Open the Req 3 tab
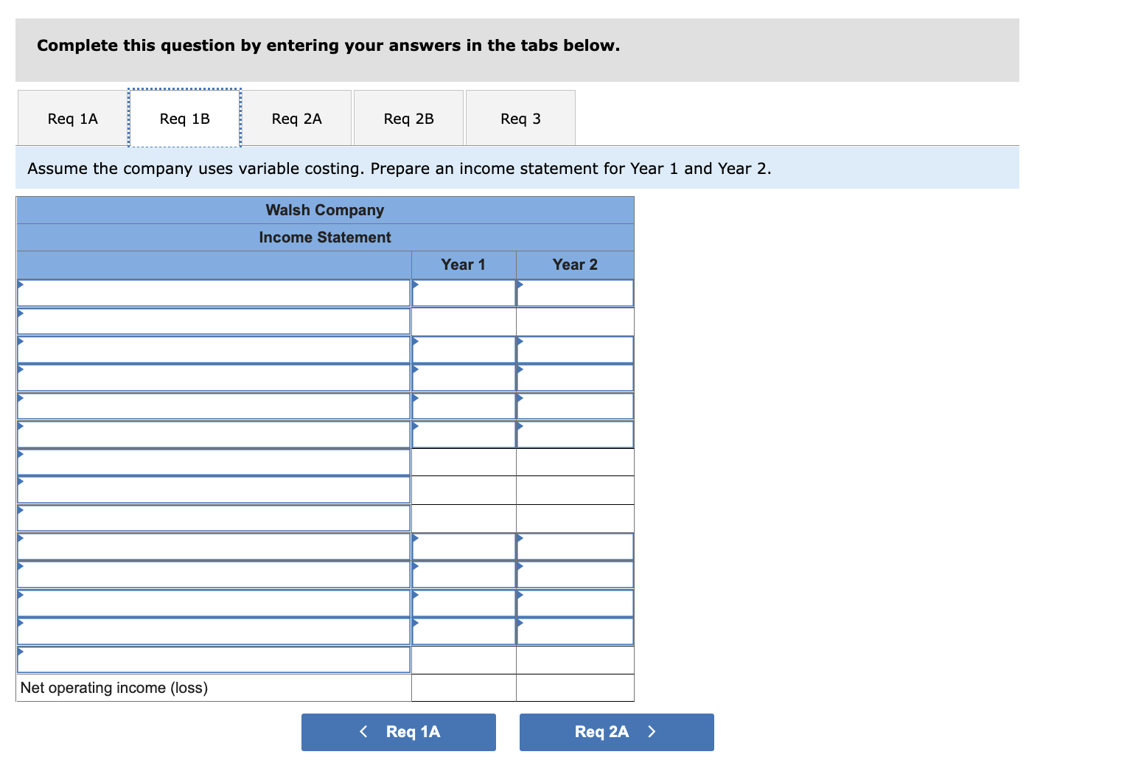Viewport: 1141px width, 774px height. click(x=520, y=118)
